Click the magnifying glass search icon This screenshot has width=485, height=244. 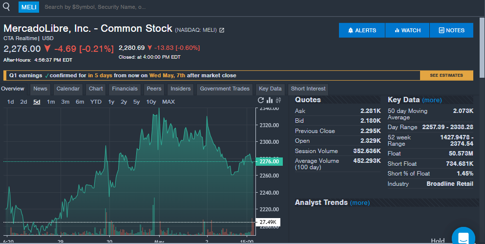click(x=6, y=6)
